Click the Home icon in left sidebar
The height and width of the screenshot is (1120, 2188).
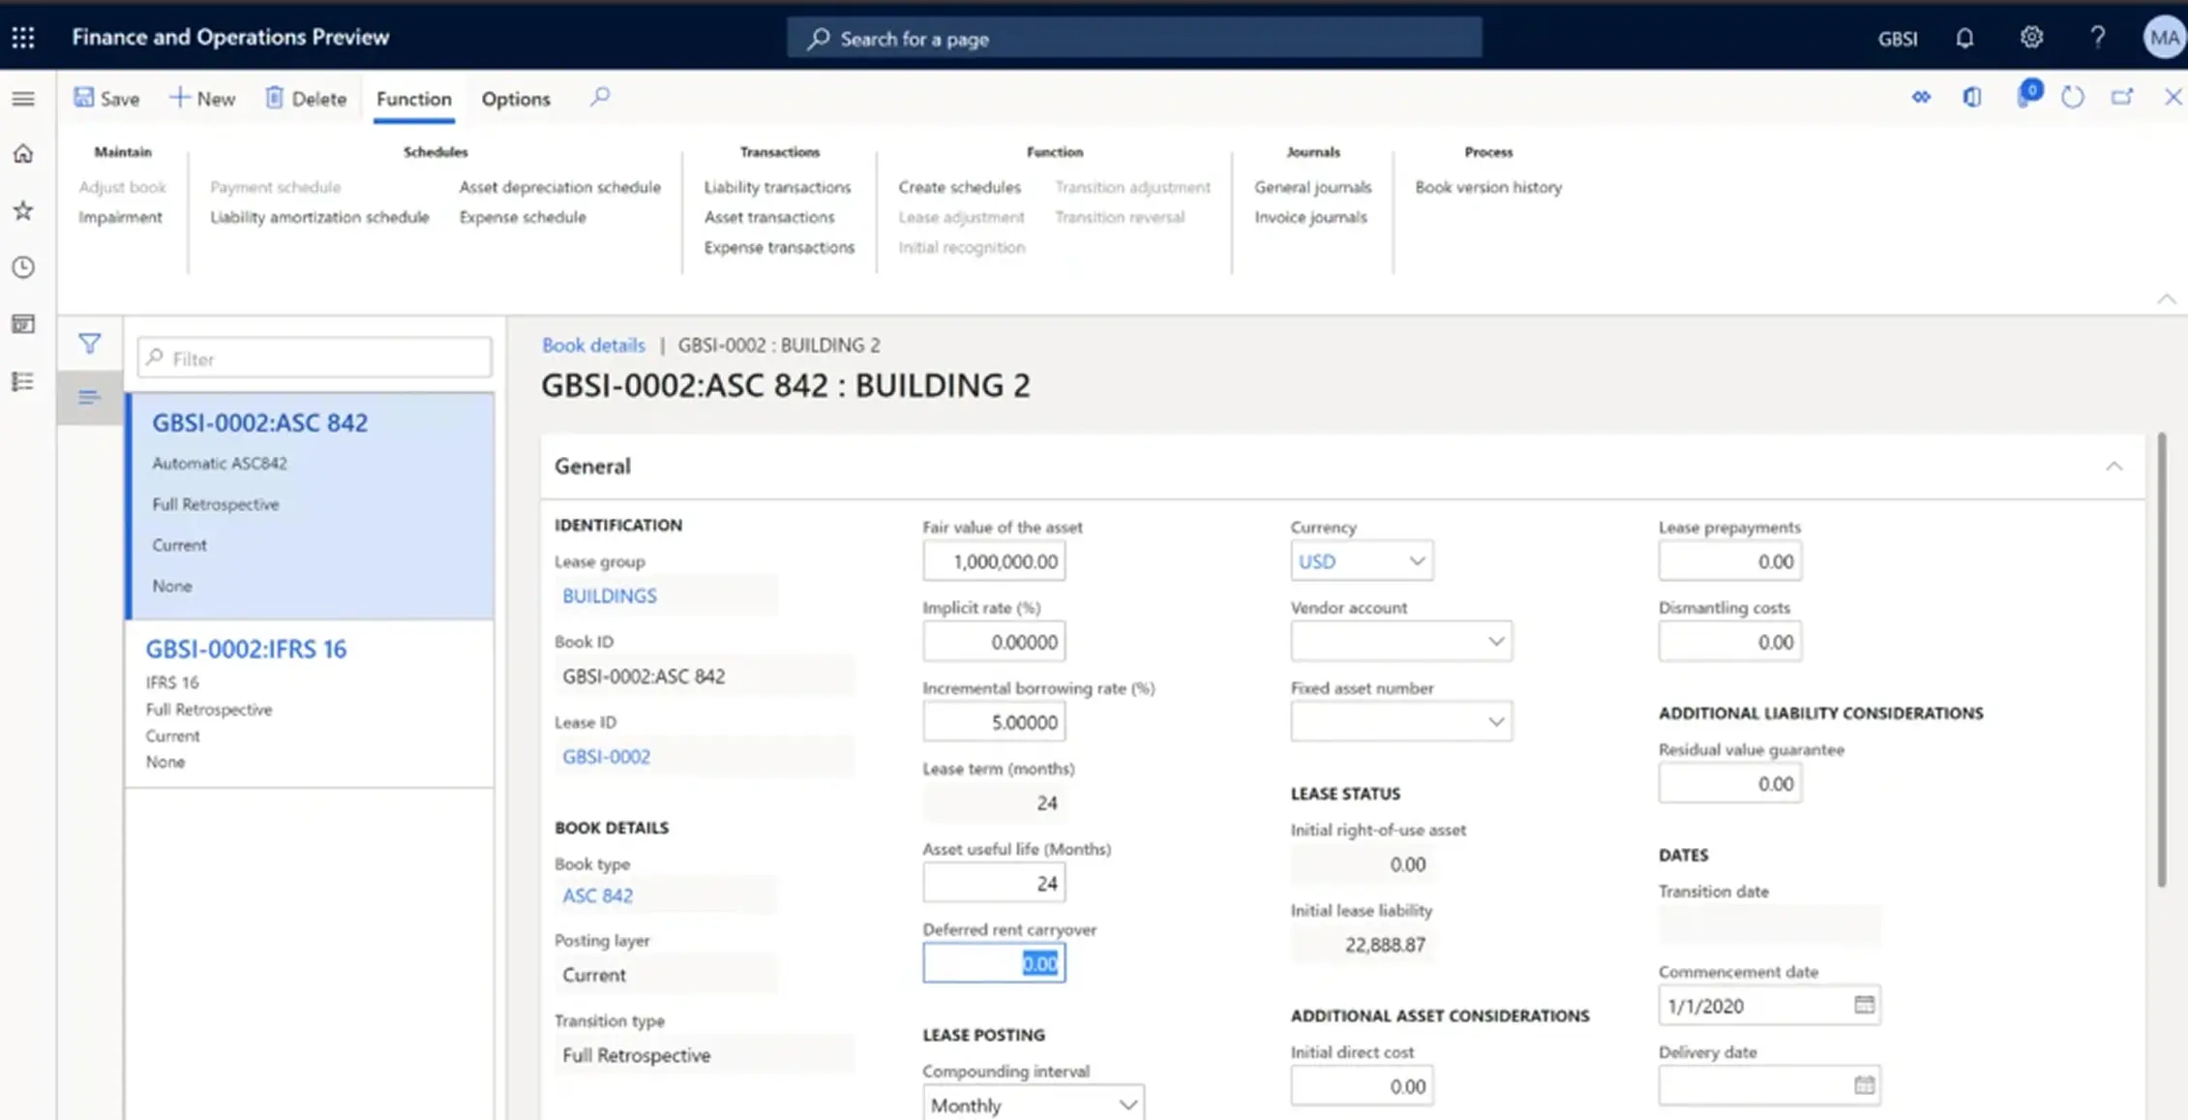coord(22,153)
